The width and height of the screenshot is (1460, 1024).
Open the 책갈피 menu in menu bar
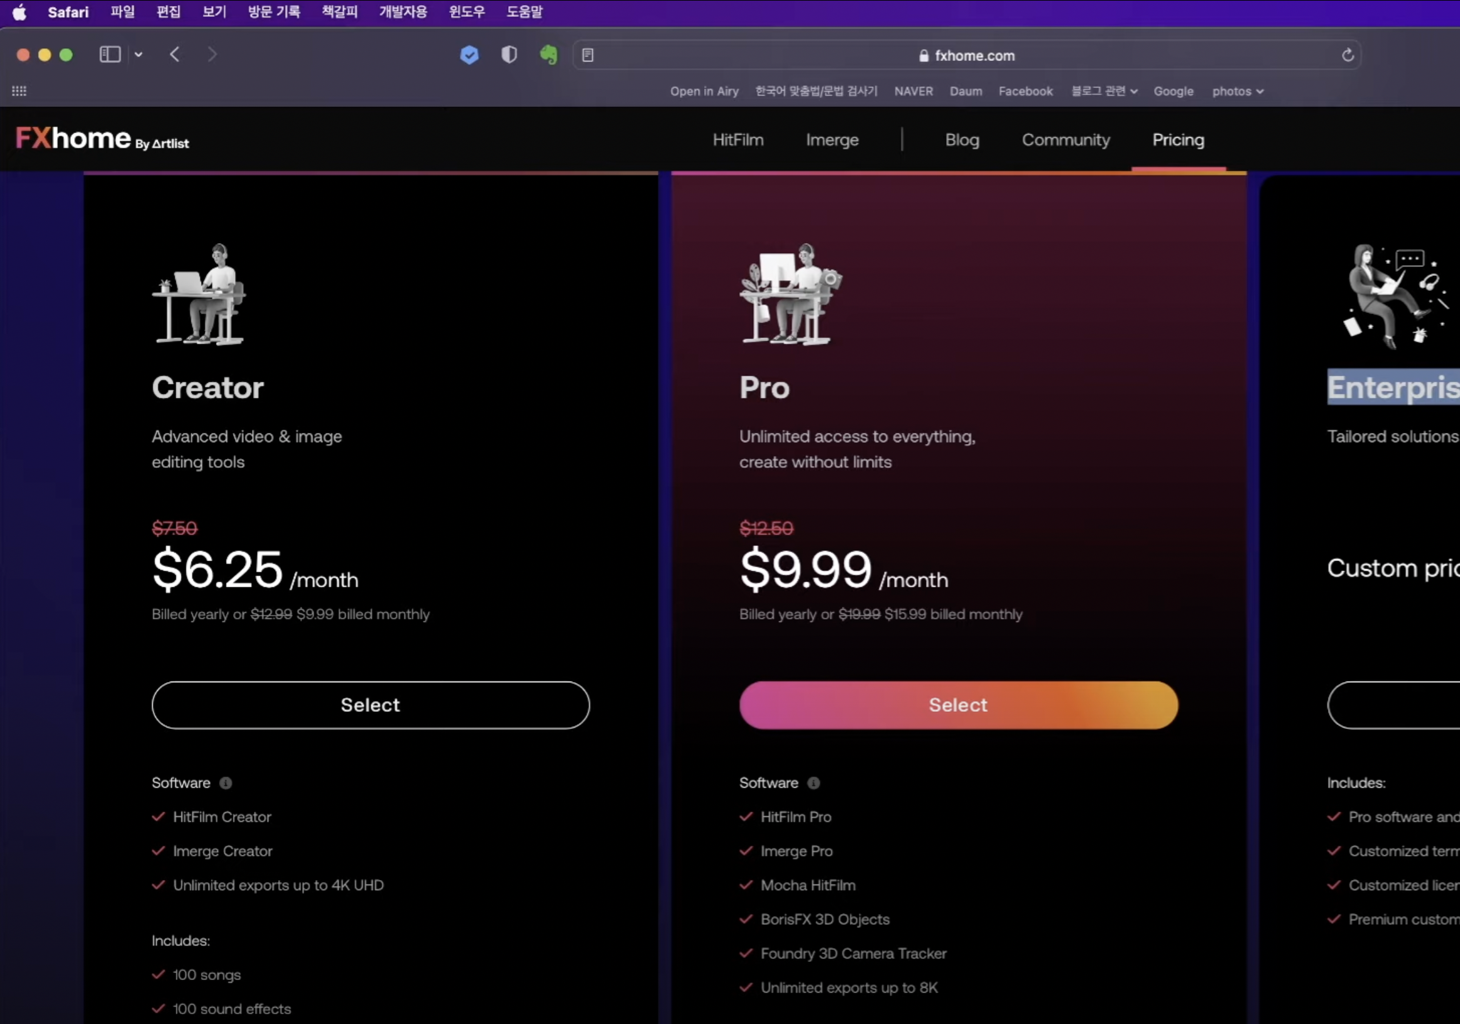[340, 11]
